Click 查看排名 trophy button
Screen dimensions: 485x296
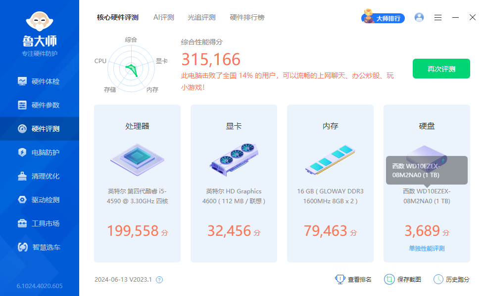coord(353,279)
